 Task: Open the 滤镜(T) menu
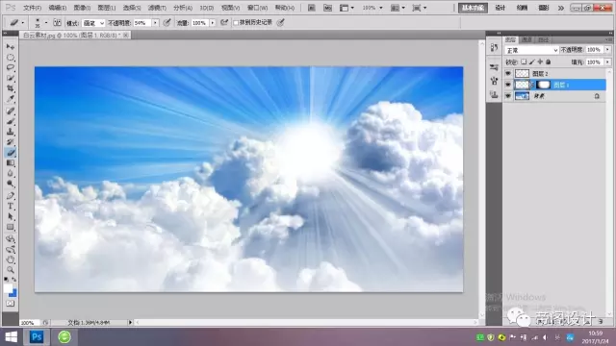(157, 8)
